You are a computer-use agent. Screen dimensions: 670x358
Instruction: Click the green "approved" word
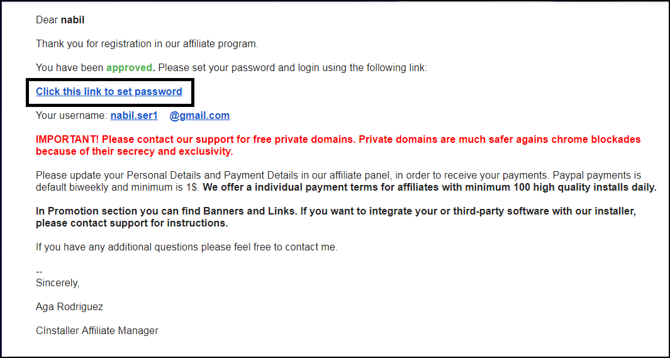[129, 68]
